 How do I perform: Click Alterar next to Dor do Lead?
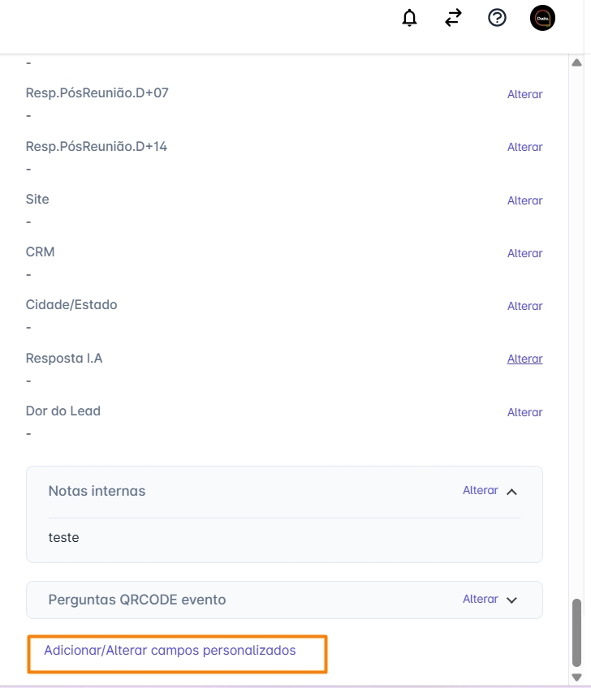click(524, 412)
